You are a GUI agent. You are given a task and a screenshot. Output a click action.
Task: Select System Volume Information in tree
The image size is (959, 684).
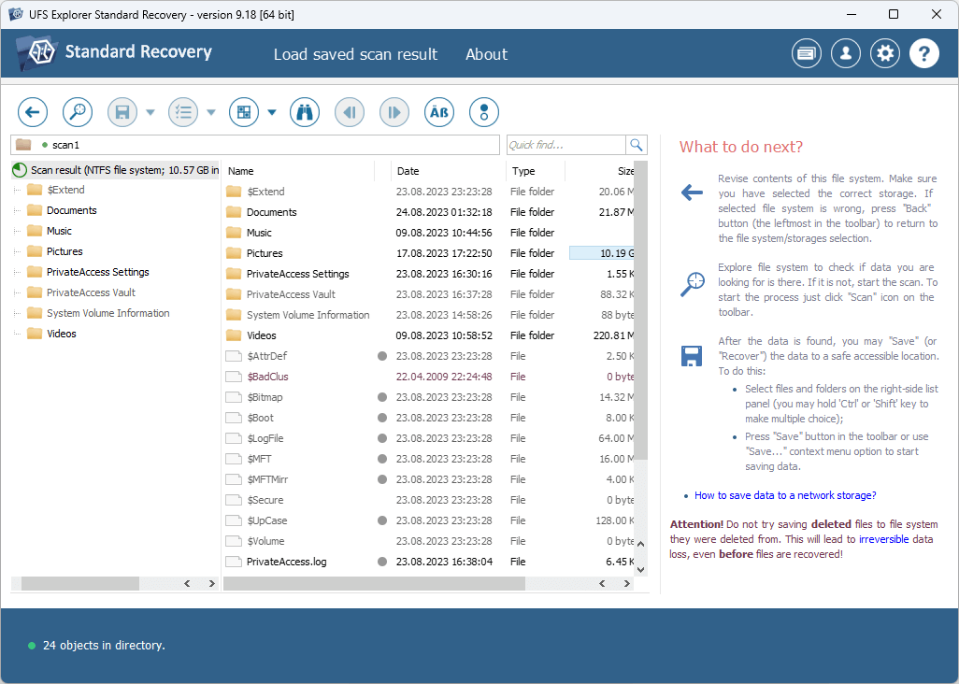point(107,313)
